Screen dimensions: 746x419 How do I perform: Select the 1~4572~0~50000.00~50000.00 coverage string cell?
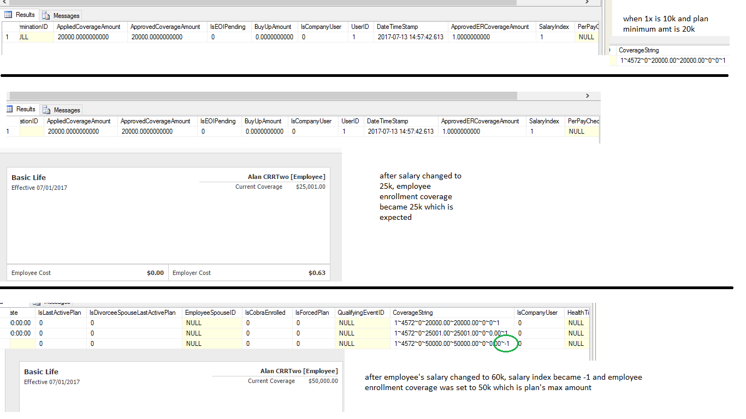click(x=452, y=344)
